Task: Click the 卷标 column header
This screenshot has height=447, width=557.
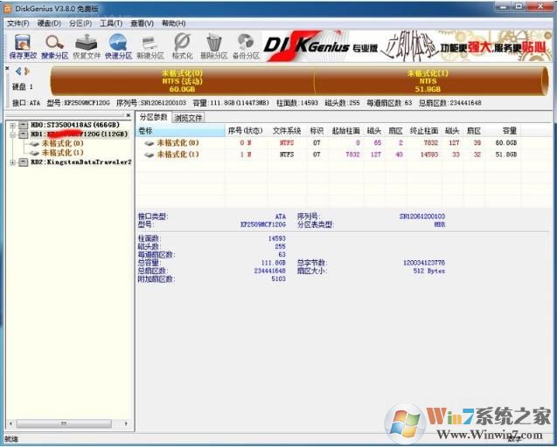Action: [x=179, y=130]
